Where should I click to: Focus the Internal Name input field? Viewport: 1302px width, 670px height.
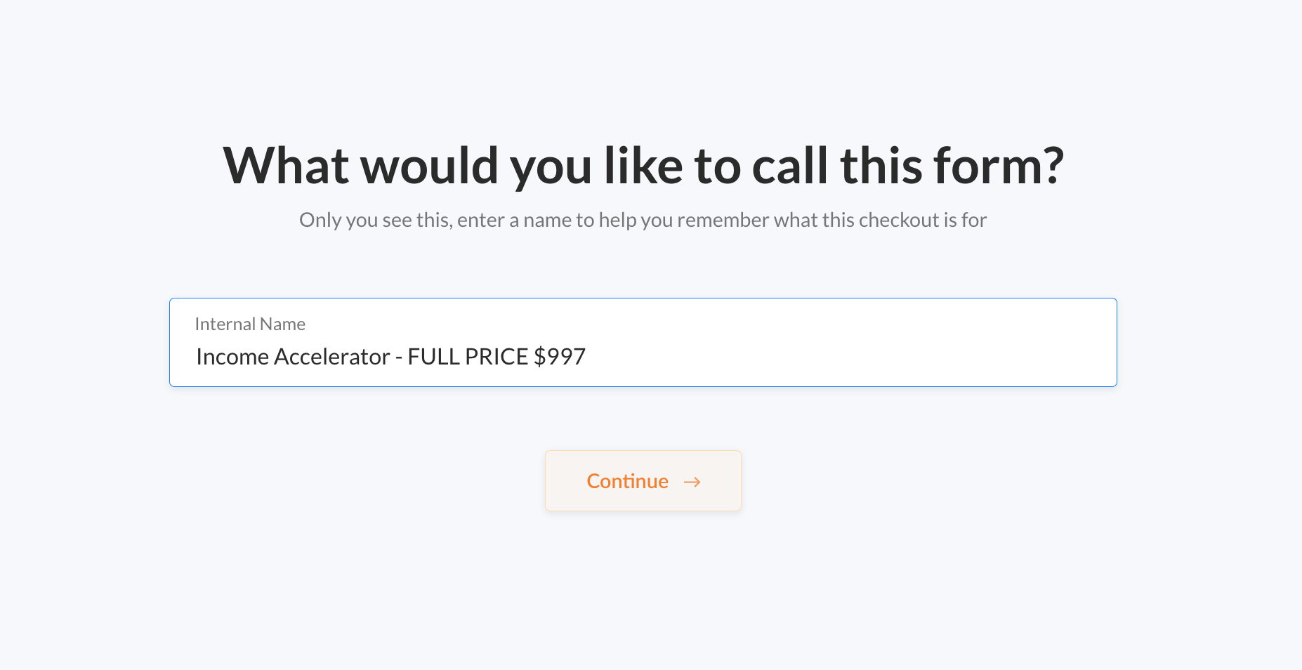[643, 342]
